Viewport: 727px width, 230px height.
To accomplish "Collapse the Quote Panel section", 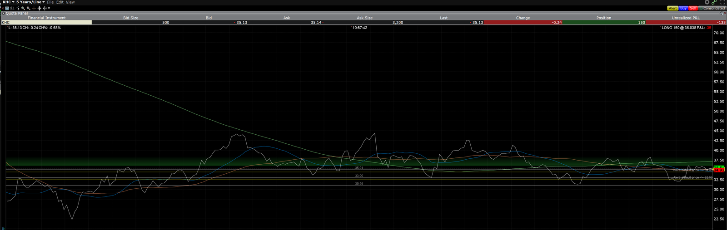I will point(3,13).
